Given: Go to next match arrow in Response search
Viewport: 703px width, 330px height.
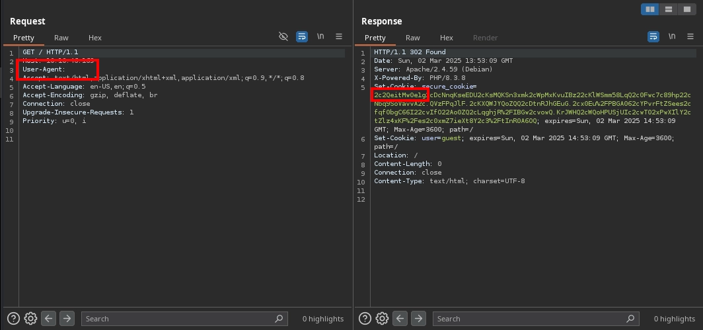Looking at the screenshot, I should point(418,319).
